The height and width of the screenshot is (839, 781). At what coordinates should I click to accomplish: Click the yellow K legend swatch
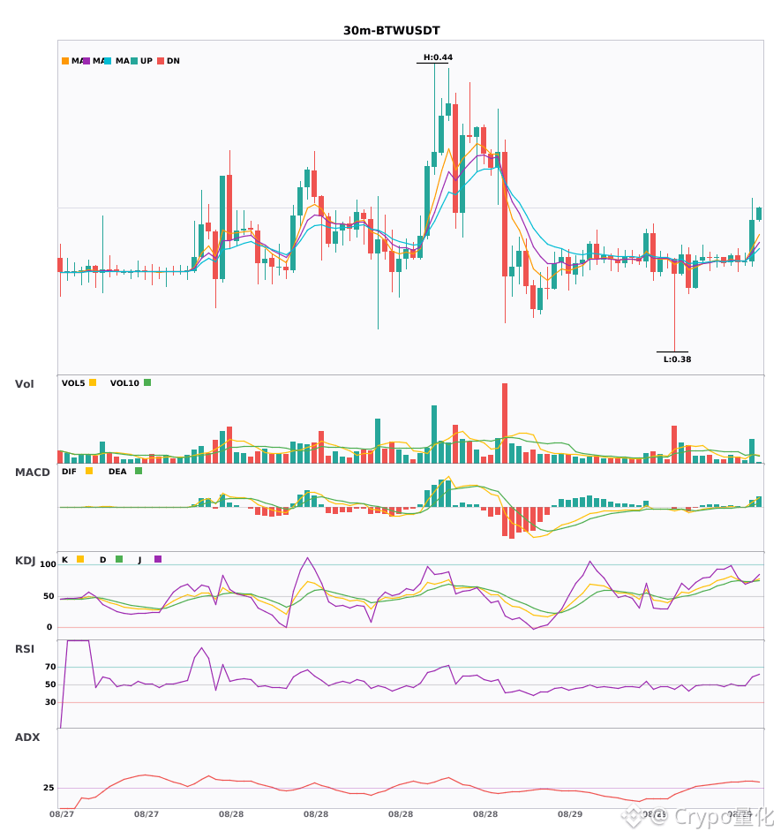80,559
